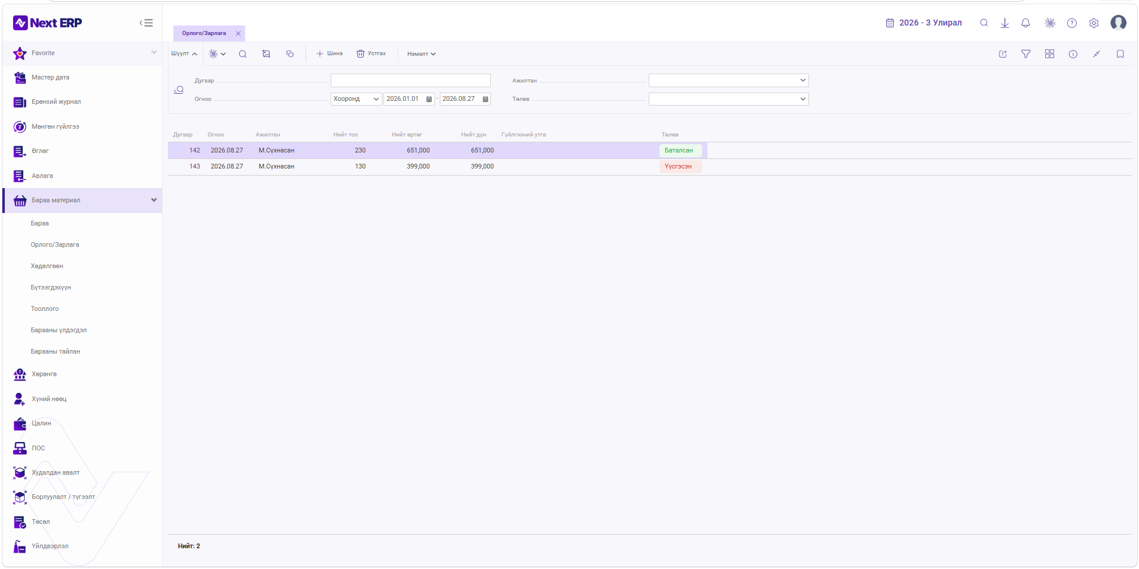Open the Ажилтан dropdown
The image size is (1139, 569).
[728, 81]
